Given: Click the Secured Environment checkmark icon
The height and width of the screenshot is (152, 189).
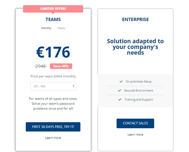Looking at the screenshot, I should 119,90.
